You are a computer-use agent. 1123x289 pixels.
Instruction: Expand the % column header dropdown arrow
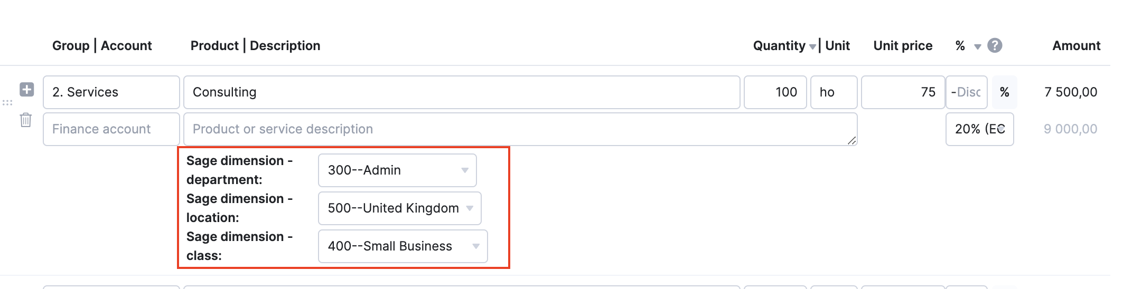(978, 47)
